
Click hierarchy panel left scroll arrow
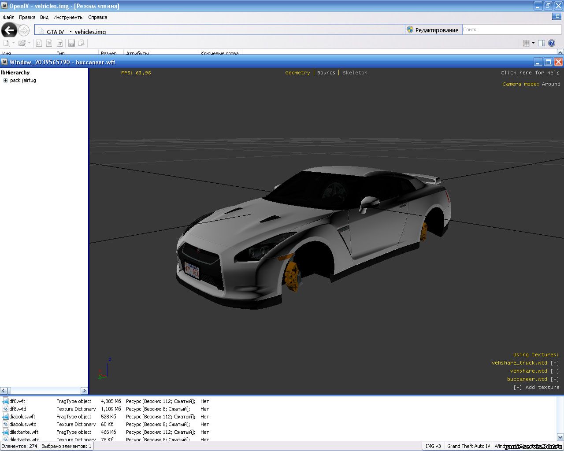pyautogui.click(x=4, y=391)
